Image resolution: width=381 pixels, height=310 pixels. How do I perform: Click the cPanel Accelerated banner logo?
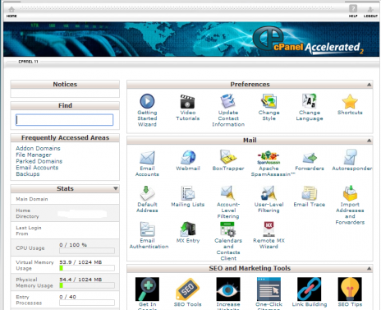click(308, 41)
